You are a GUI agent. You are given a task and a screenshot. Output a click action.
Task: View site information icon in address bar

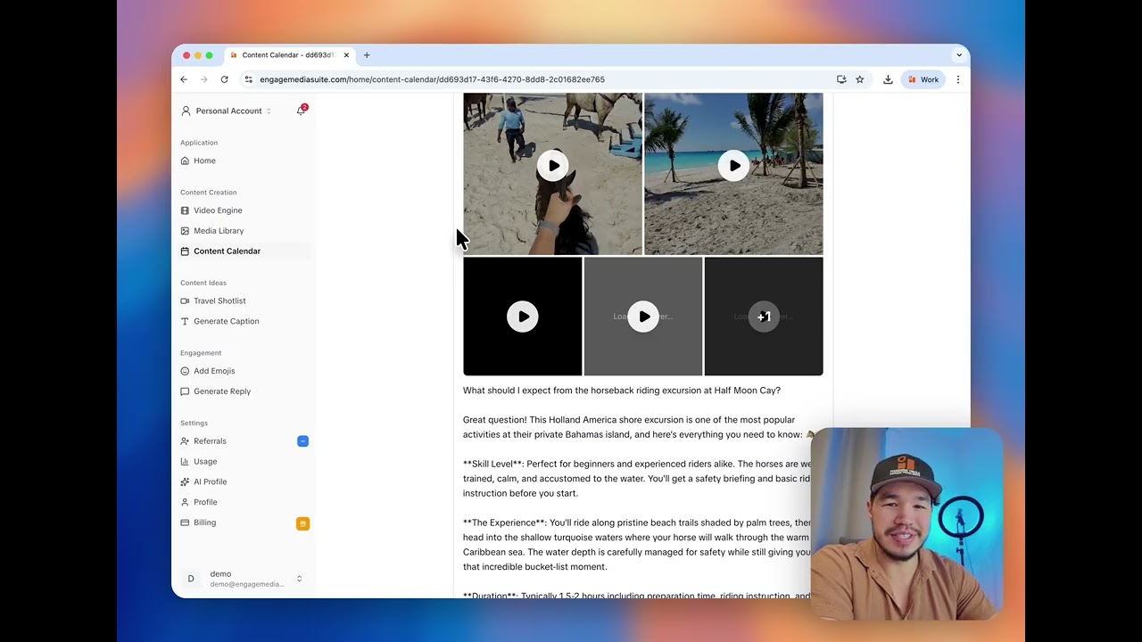coord(248,79)
